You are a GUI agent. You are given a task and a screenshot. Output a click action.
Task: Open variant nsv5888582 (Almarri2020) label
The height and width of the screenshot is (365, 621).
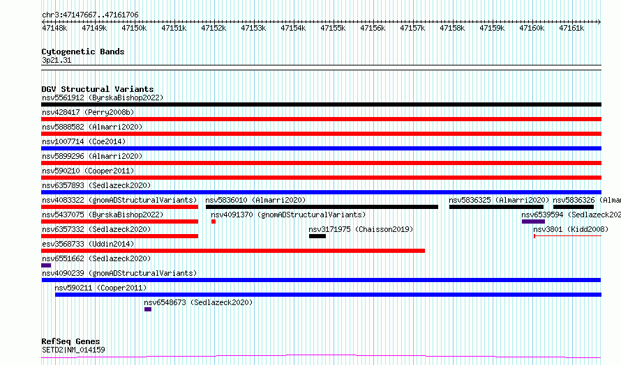click(x=92, y=127)
